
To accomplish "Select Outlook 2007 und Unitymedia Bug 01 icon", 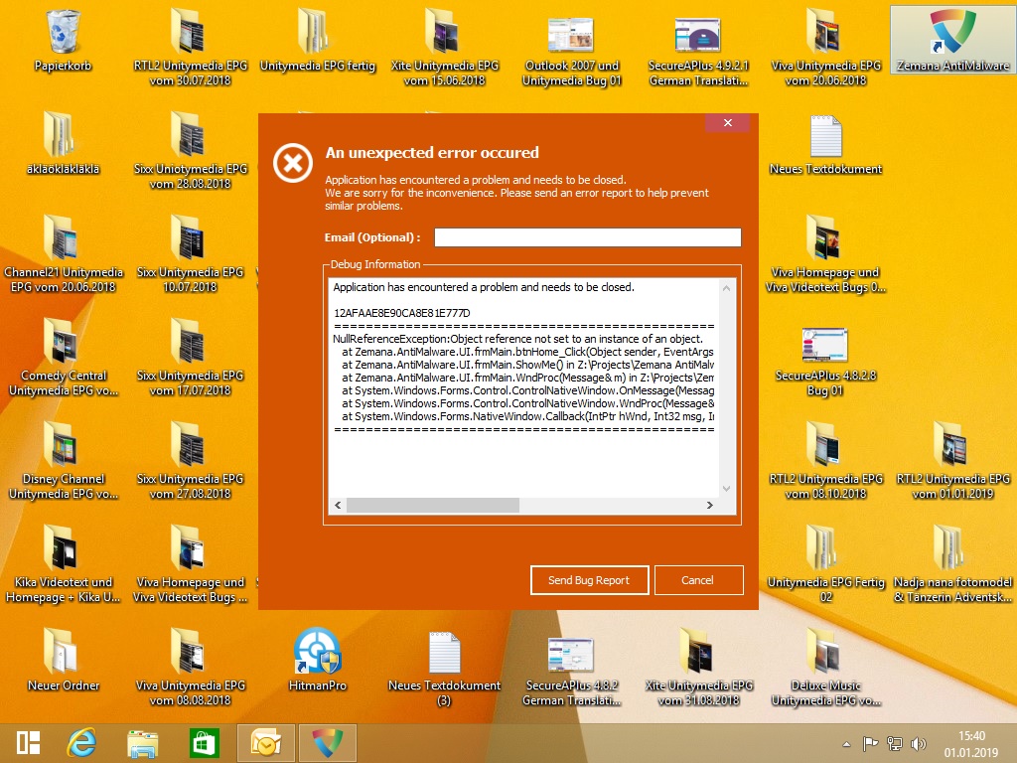I will [571, 54].
